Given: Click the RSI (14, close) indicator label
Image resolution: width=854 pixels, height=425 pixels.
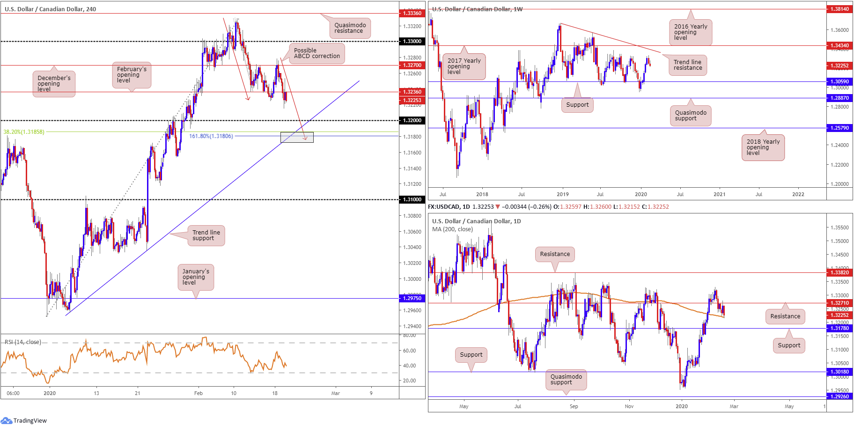Looking at the screenshot, I should coord(23,342).
